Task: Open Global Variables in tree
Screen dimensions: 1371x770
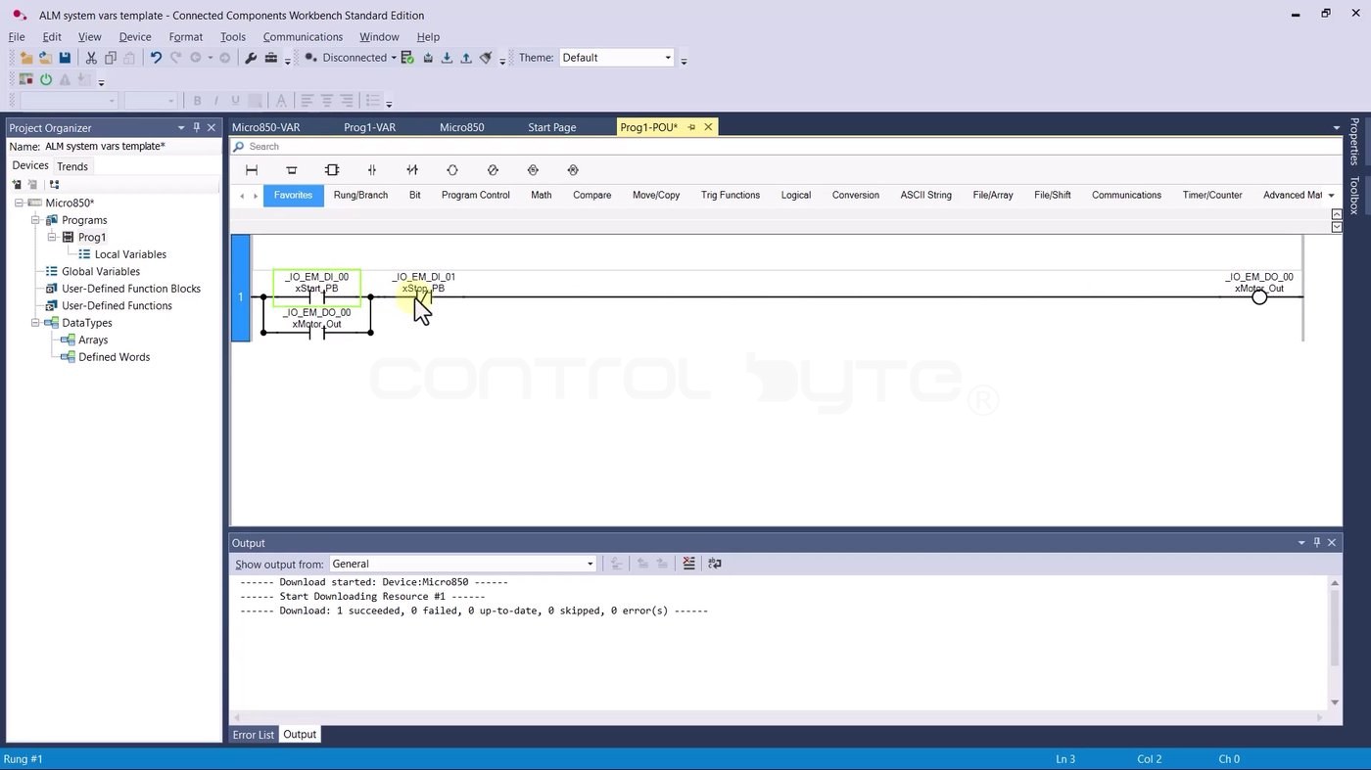Action: coord(101,272)
